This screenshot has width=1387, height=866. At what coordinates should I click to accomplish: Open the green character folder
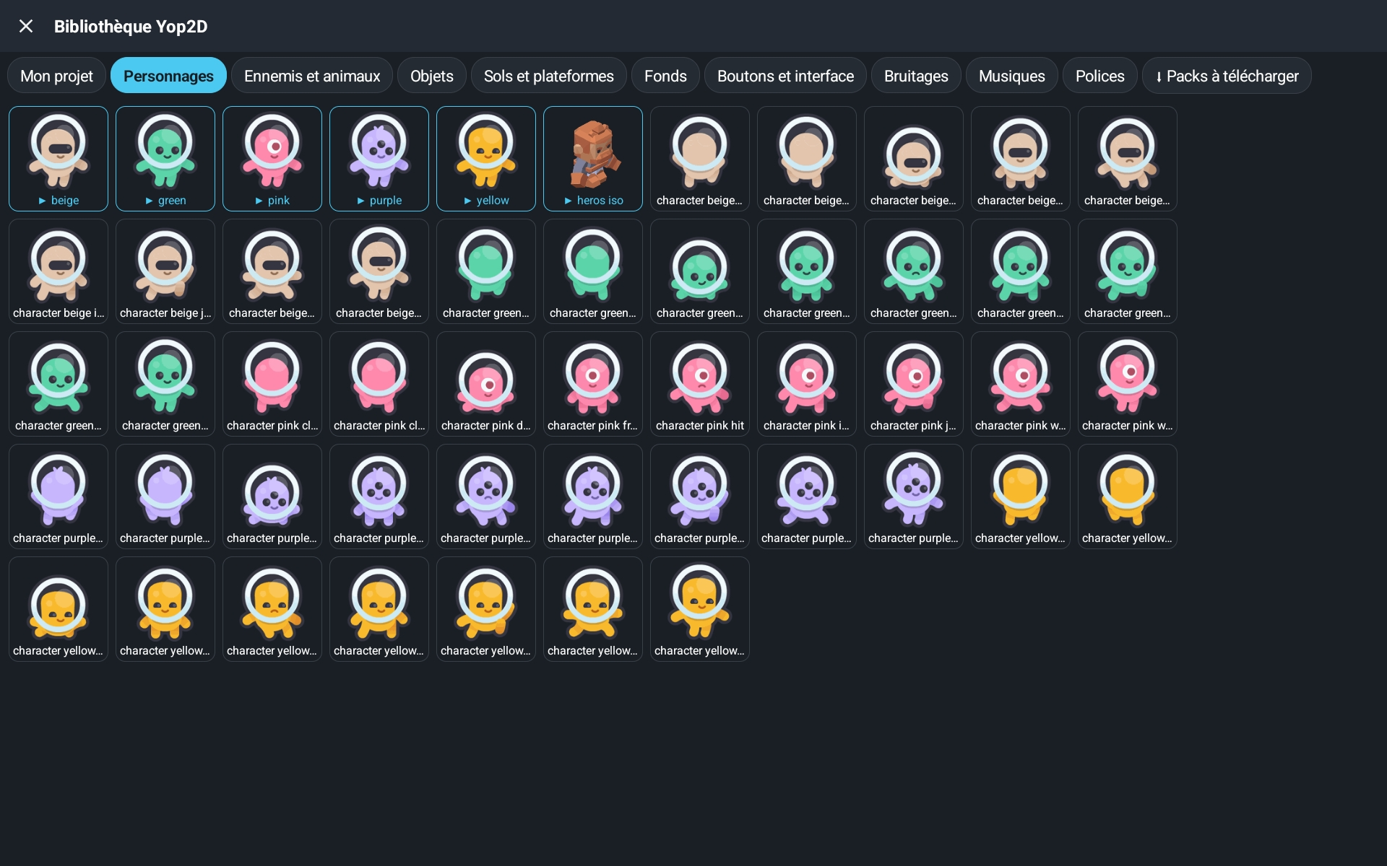(x=165, y=159)
